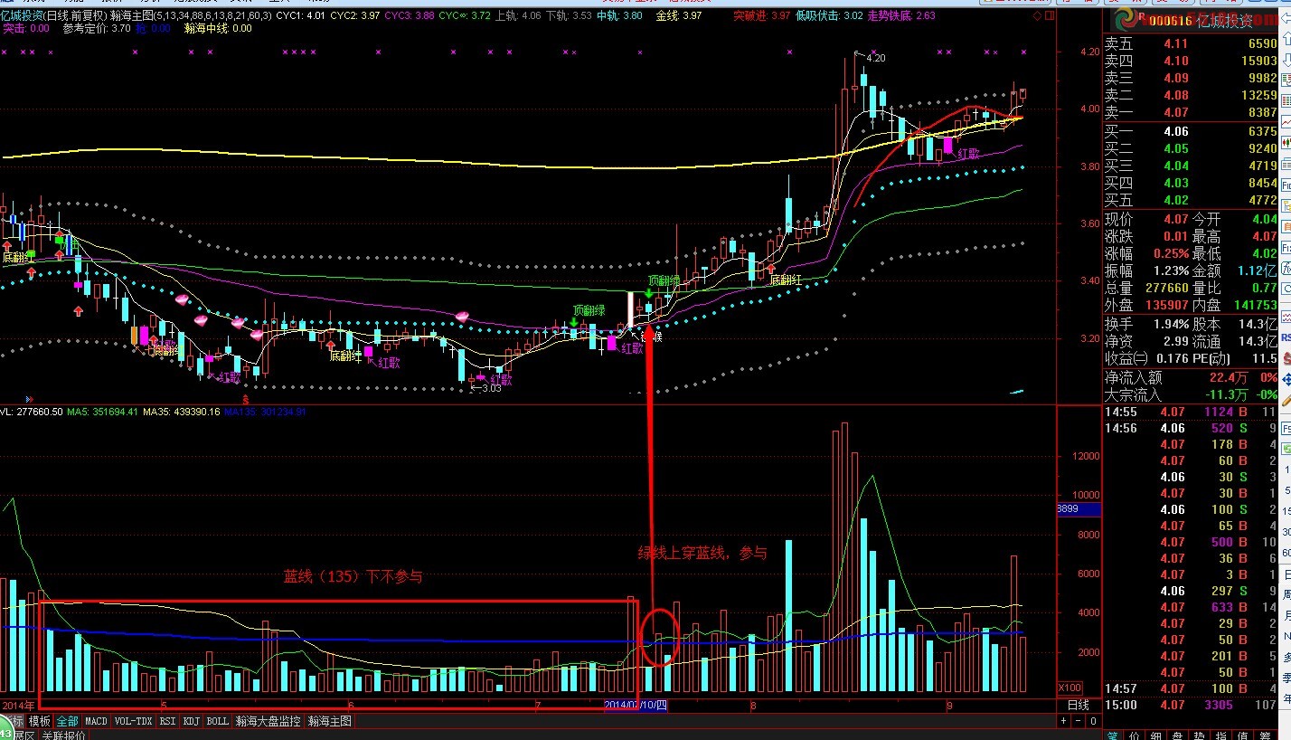Click the 大宗流入 -11.3万 row
This screenshot has width=1291, height=740.
coord(1192,394)
